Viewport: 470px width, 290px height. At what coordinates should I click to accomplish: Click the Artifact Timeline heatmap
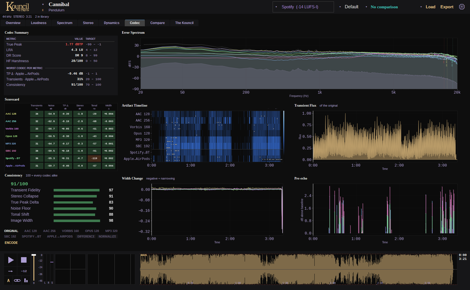(x=217, y=136)
